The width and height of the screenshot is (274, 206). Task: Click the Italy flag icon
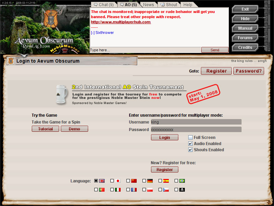[118, 190]
